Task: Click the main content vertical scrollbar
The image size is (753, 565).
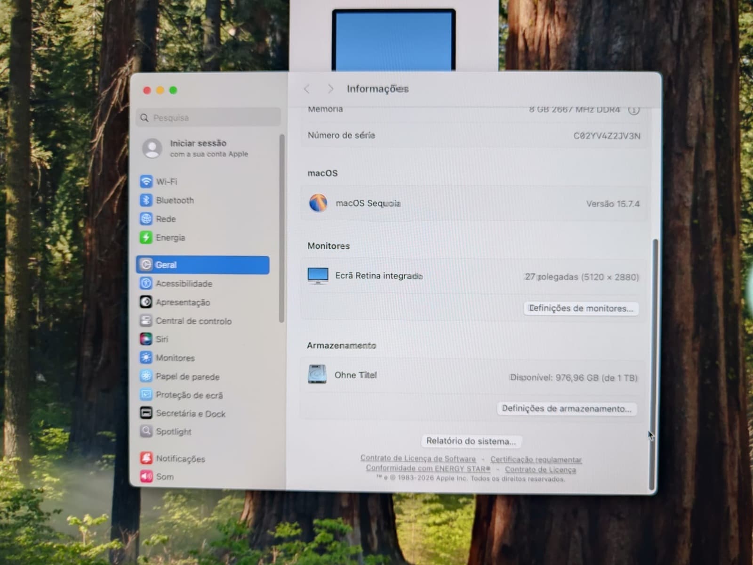Action: click(653, 365)
